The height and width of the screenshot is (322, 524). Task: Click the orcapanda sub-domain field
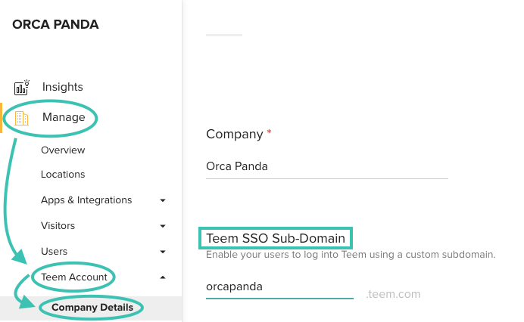[x=279, y=287]
